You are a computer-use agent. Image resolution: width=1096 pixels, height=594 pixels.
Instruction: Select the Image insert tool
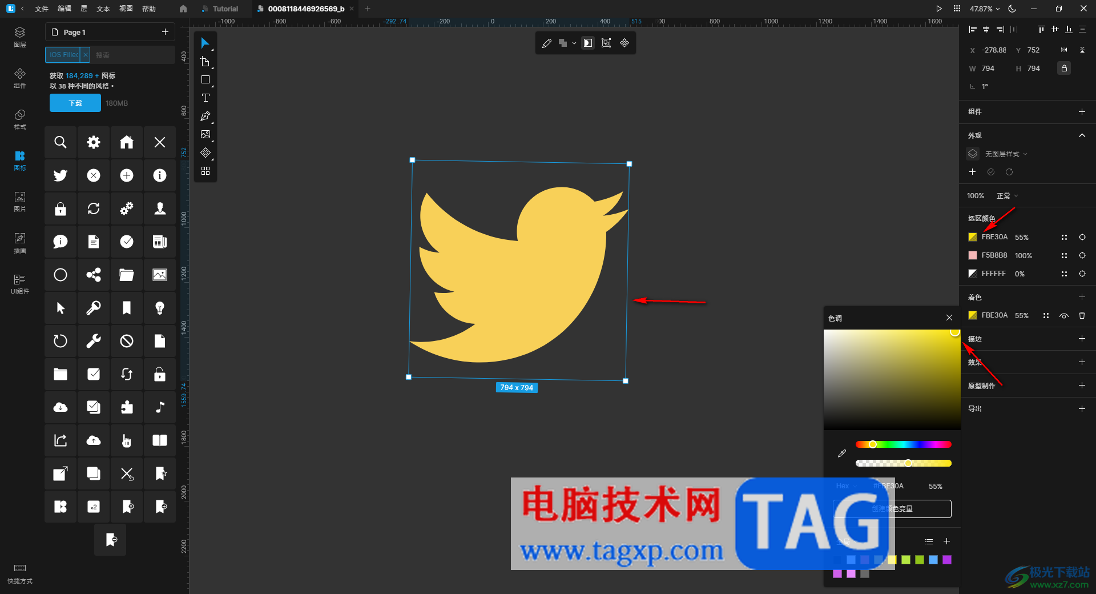coord(205,135)
